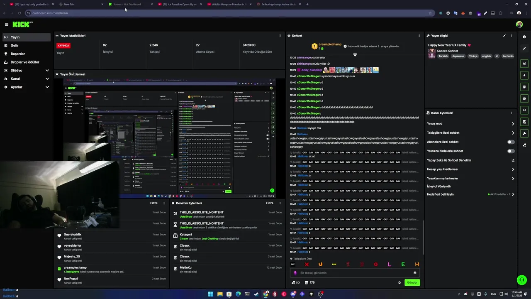
Task: Open Hesap yaşı kısıtlaması settings
Action: point(470,169)
